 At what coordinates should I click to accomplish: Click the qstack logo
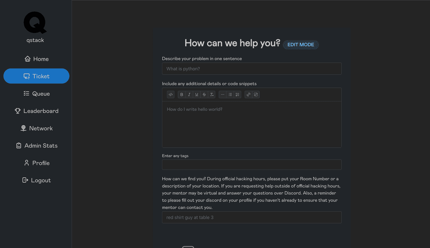click(35, 23)
